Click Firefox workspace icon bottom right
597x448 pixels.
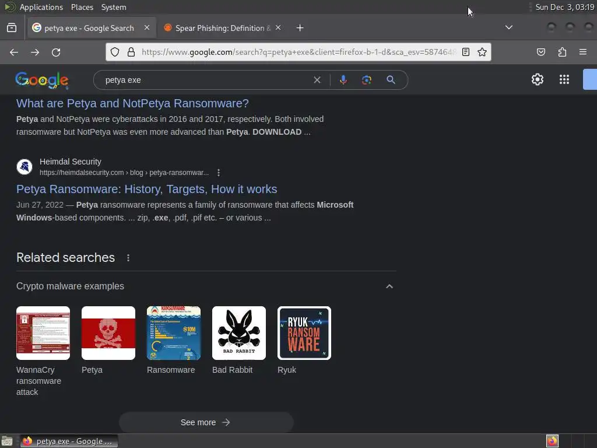552,441
